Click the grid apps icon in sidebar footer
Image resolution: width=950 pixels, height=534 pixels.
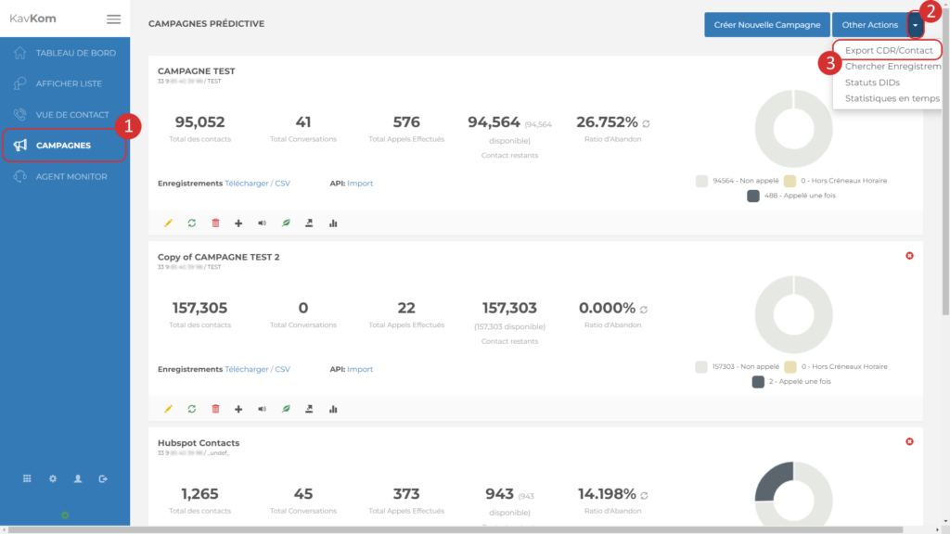(27, 478)
